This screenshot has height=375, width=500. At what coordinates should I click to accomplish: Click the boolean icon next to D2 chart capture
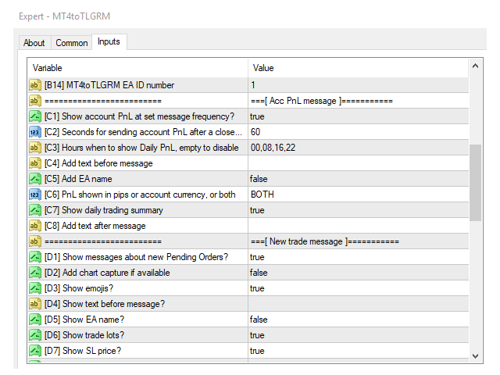click(x=35, y=273)
